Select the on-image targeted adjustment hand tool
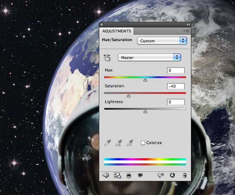Screen dimensions: 235x195 point(107,58)
